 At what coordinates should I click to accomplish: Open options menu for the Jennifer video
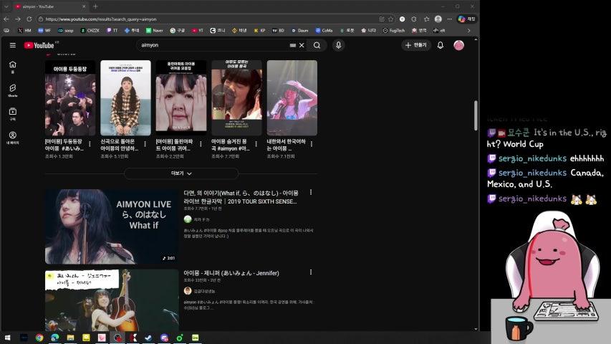coord(310,272)
